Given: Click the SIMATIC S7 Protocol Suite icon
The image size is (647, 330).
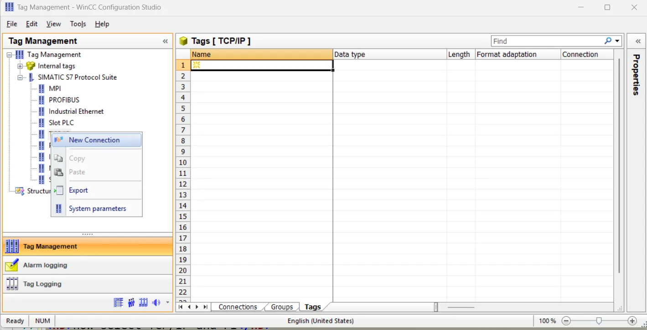Looking at the screenshot, I should click(31, 77).
